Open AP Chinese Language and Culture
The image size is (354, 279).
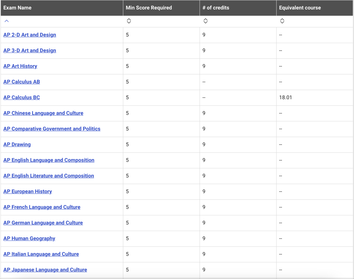pos(43,113)
